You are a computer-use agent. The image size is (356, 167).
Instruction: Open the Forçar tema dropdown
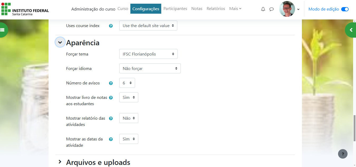click(148, 54)
